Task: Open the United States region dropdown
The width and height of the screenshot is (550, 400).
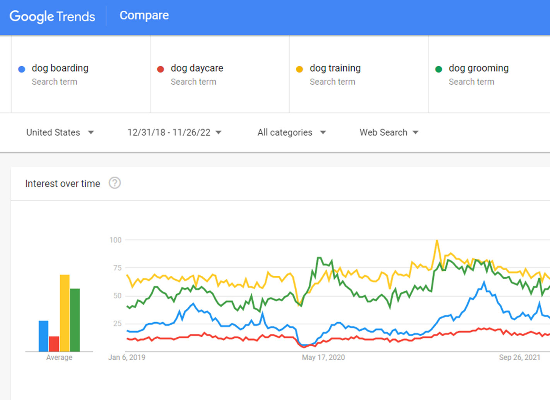Action: coord(60,132)
